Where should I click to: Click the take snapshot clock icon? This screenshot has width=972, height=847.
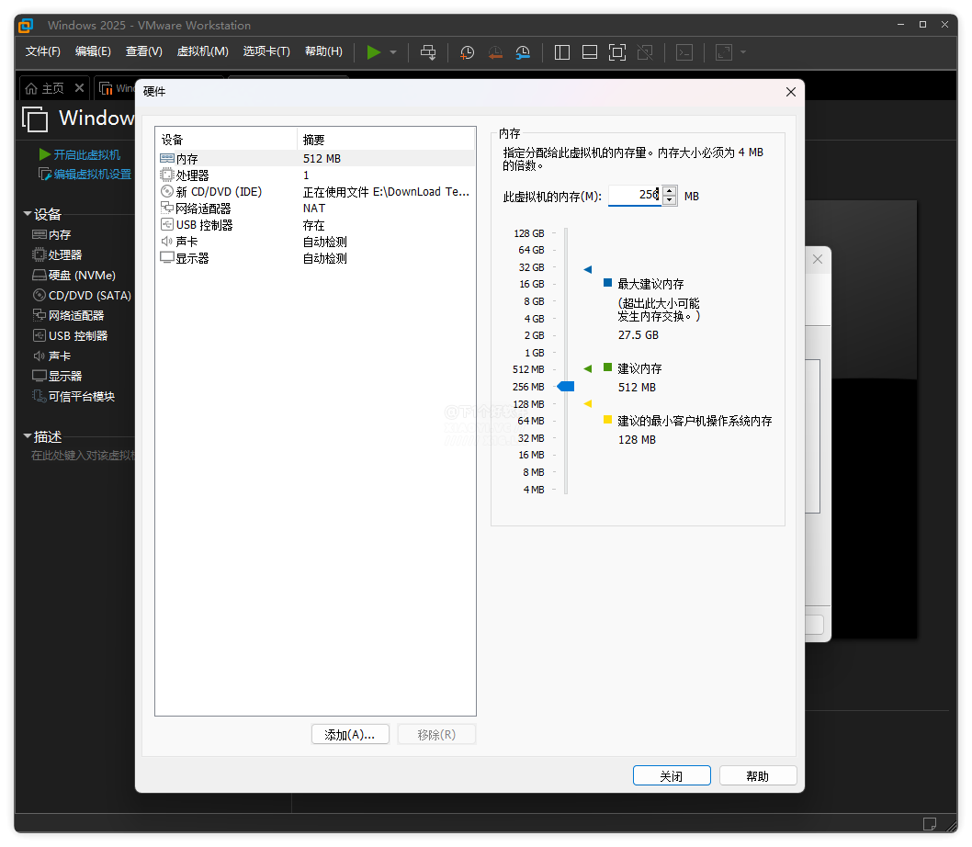tap(467, 52)
